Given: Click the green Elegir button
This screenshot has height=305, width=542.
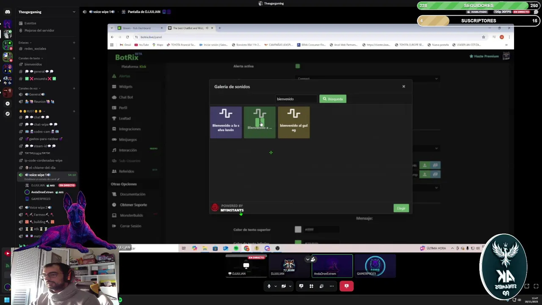Looking at the screenshot, I should coord(401,208).
